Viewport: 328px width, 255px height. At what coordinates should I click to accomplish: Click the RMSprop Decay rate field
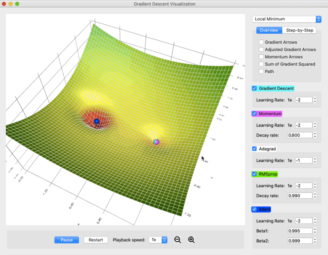click(300, 196)
